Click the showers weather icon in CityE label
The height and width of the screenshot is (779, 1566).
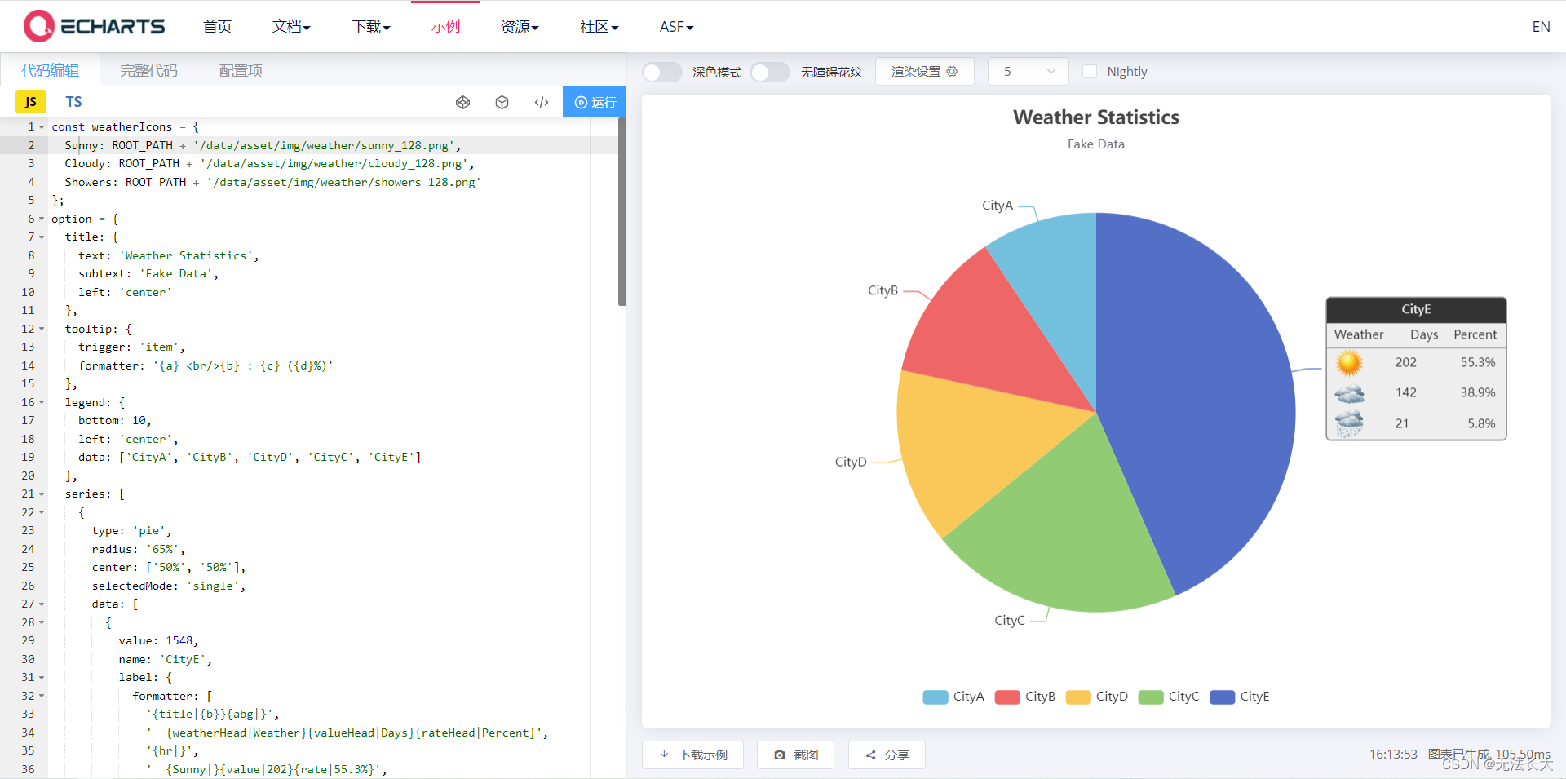click(1349, 423)
